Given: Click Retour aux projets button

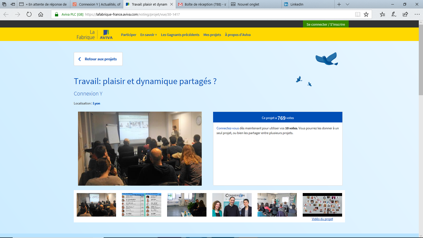Looking at the screenshot, I should (98, 59).
